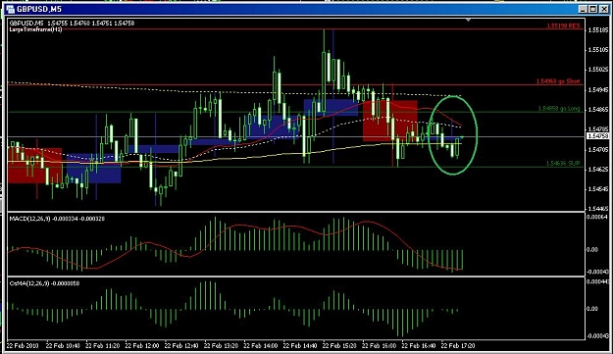Select the OsMA(12,26,9) indicator label
Screen dimensions: 613x354
coord(29,283)
